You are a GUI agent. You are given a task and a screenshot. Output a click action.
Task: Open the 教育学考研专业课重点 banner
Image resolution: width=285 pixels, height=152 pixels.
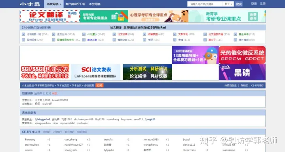tap(227, 16)
